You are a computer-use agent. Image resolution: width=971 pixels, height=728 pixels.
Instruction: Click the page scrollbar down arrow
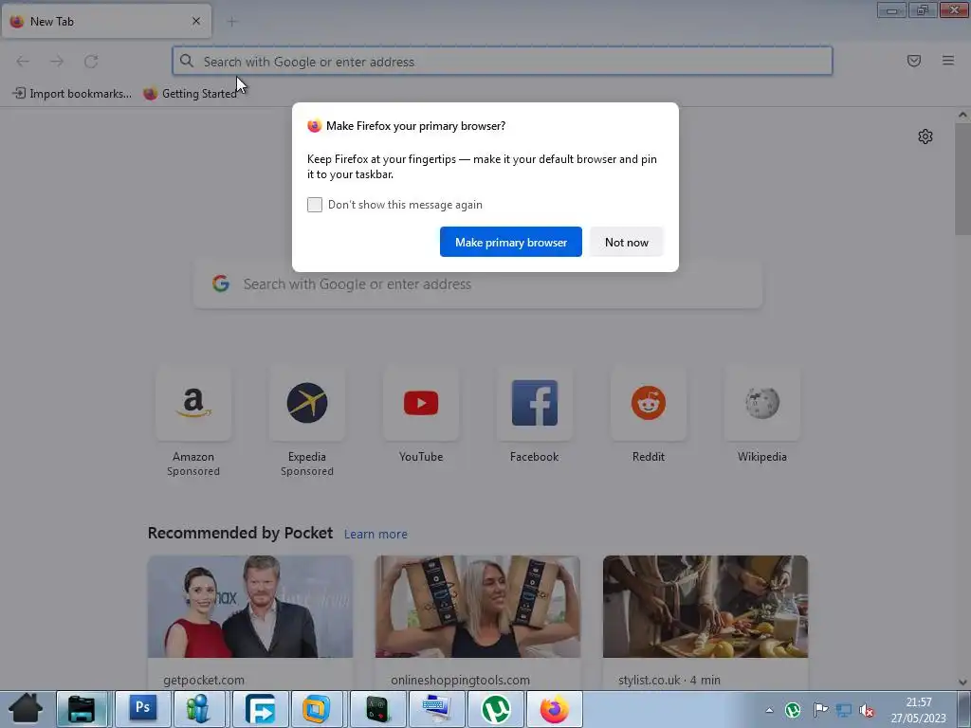click(962, 682)
